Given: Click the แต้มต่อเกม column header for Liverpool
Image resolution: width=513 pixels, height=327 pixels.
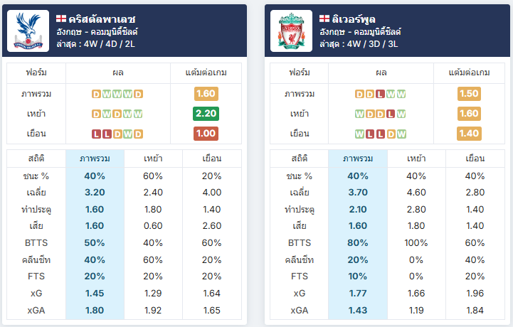Looking at the screenshot, I should 469,73.
